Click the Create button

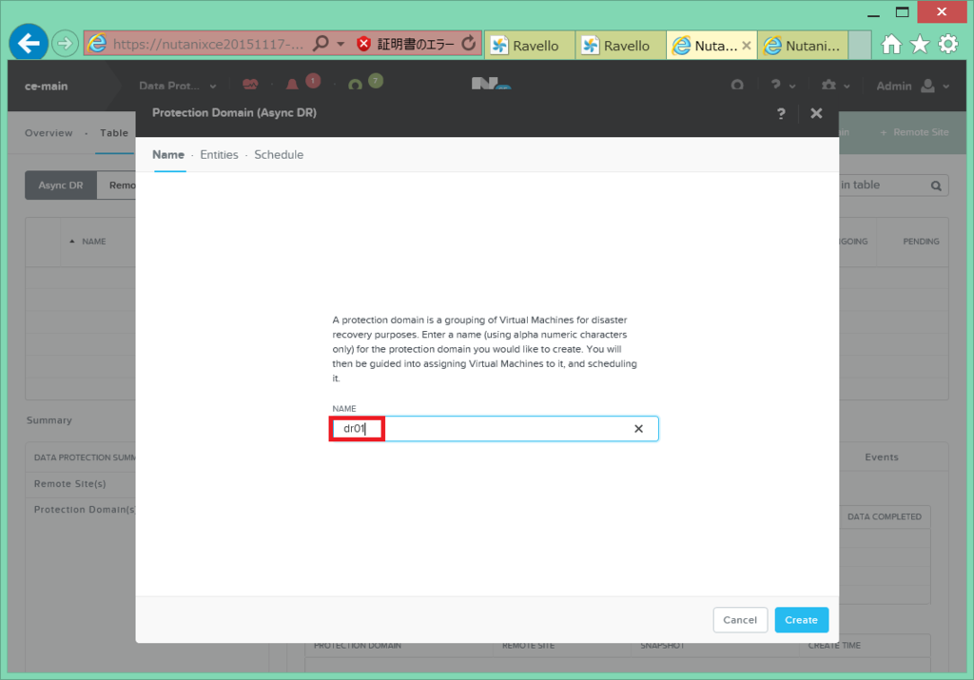801,620
